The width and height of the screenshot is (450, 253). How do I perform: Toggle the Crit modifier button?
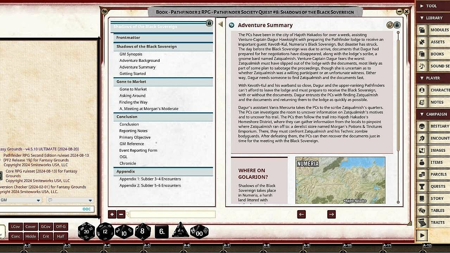(x=46, y=236)
